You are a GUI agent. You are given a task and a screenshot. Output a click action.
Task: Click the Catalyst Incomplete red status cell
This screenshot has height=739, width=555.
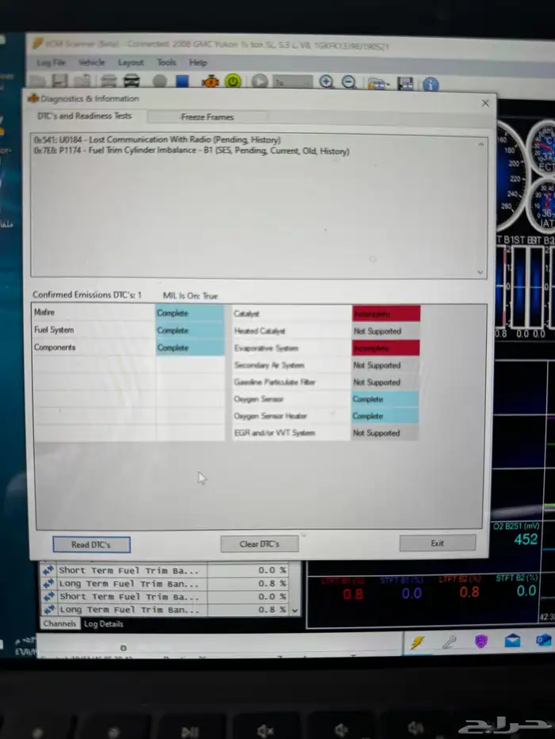pyautogui.click(x=386, y=314)
